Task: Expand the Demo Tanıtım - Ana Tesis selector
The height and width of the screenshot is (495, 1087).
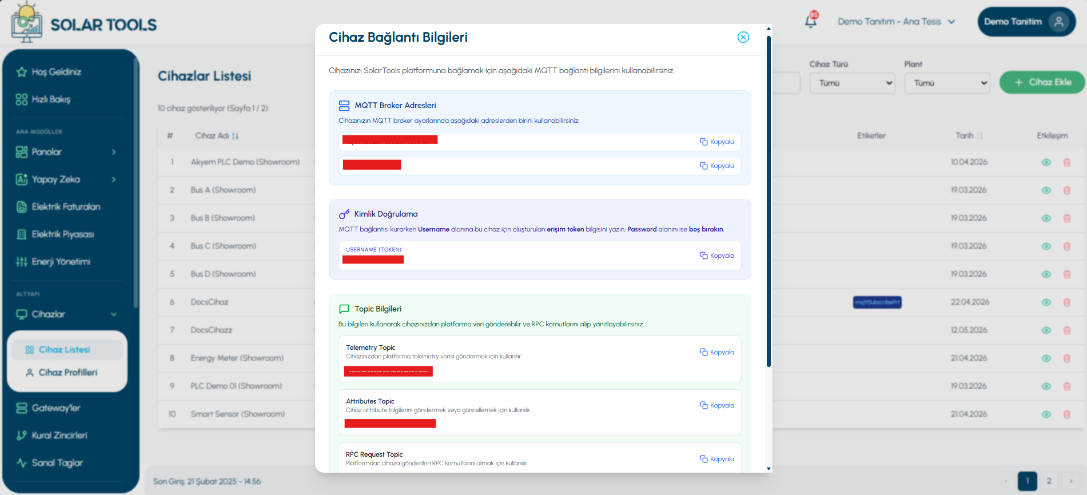Action: [x=896, y=22]
